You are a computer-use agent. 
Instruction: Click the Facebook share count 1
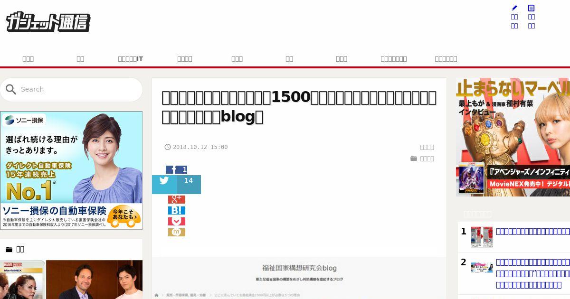point(184,169)
